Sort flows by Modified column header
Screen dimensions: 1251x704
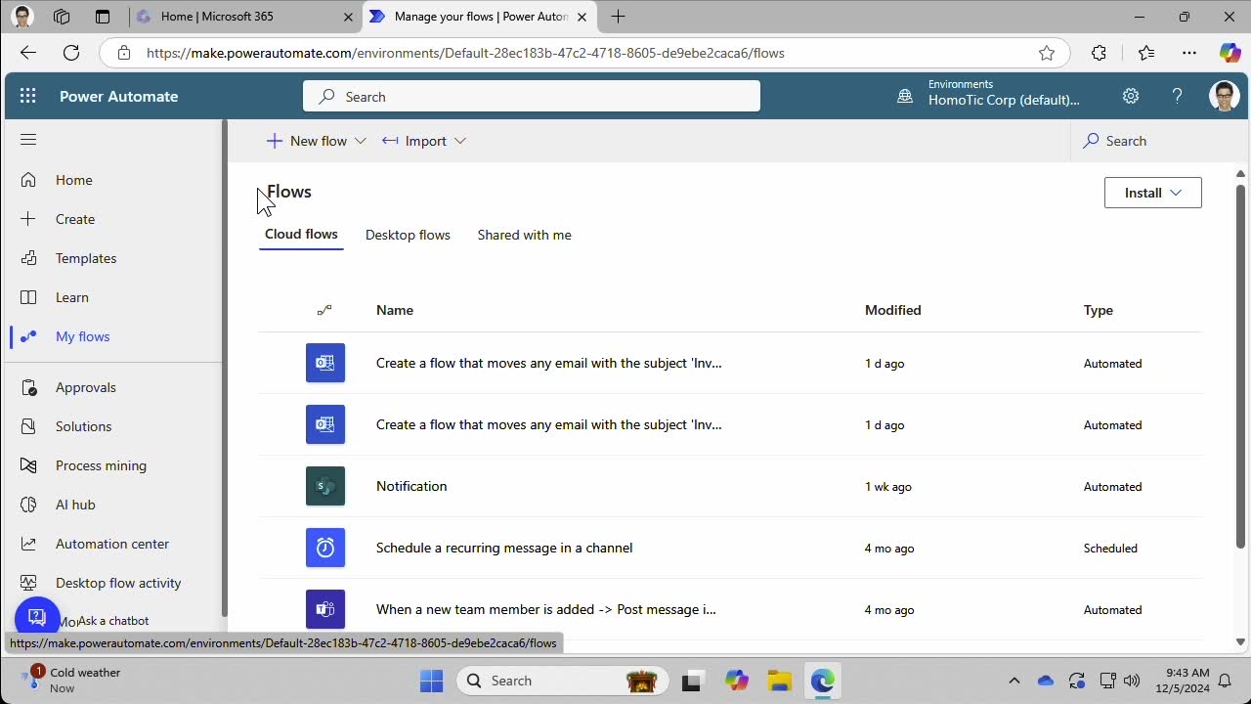coord(892,310)
